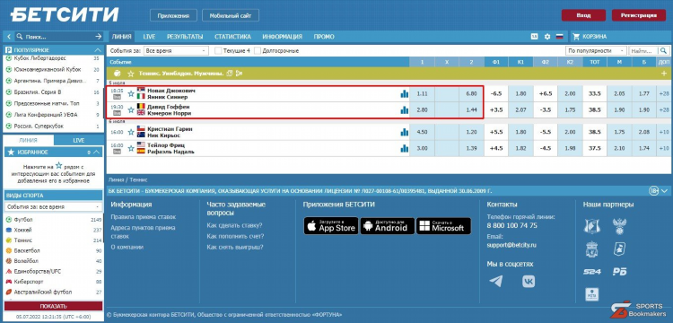
Task: Open the VK social link
Action: point(529,282)
